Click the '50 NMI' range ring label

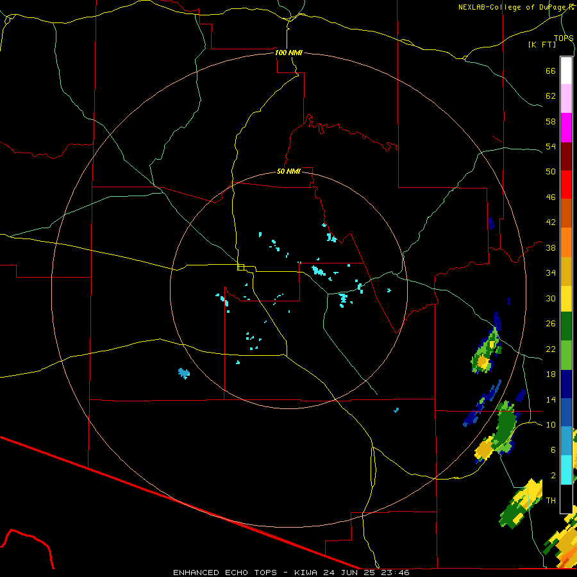point(288,171)
